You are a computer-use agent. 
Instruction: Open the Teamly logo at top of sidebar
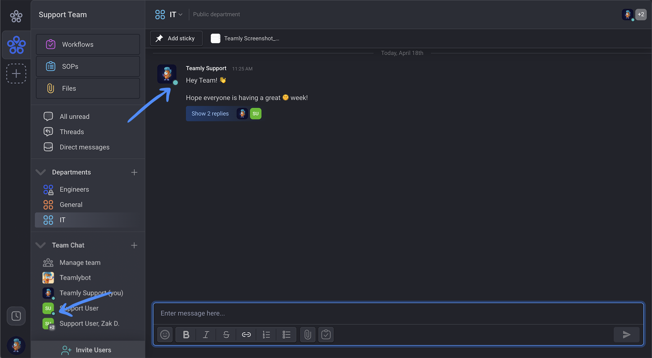pyautogui.click(x=16, y=16)
